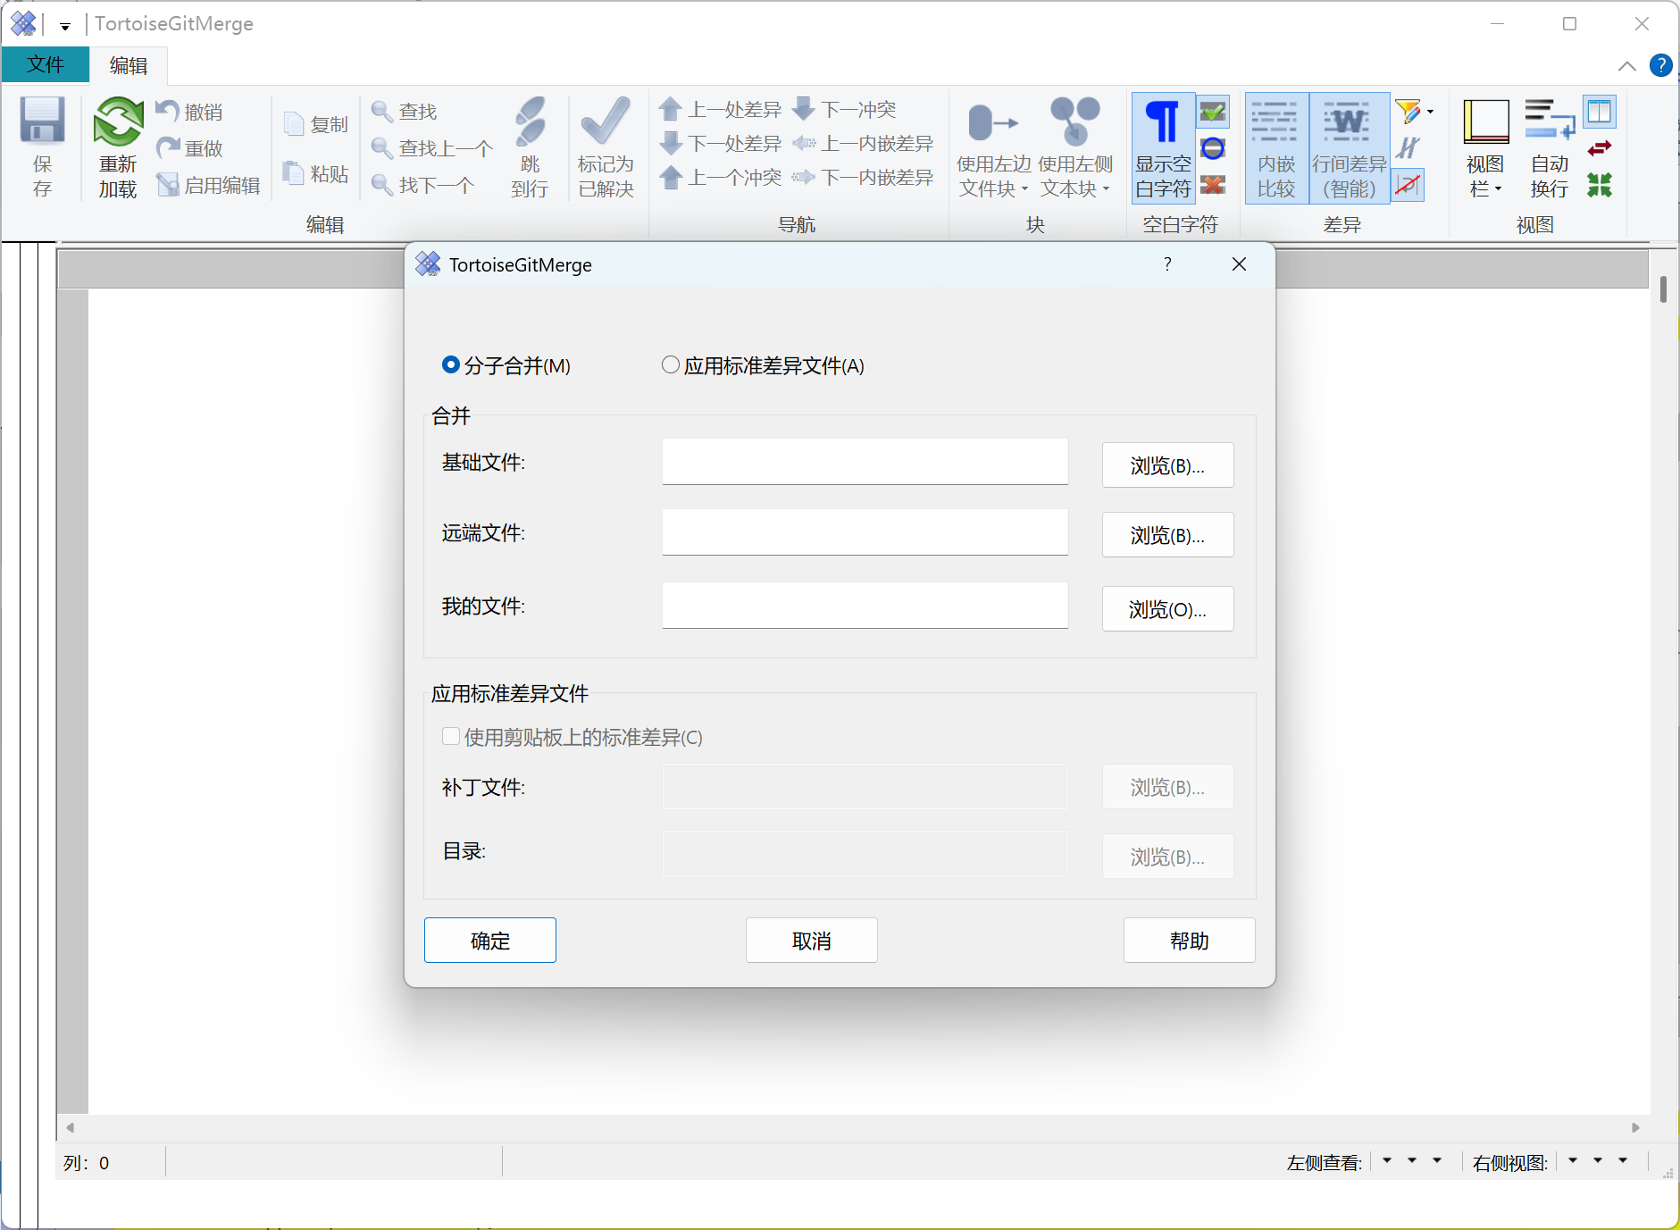1680x1230 pixels.
Task: Click the vertical scrollbar thumb on the right
Action: tap(1663, 289)
